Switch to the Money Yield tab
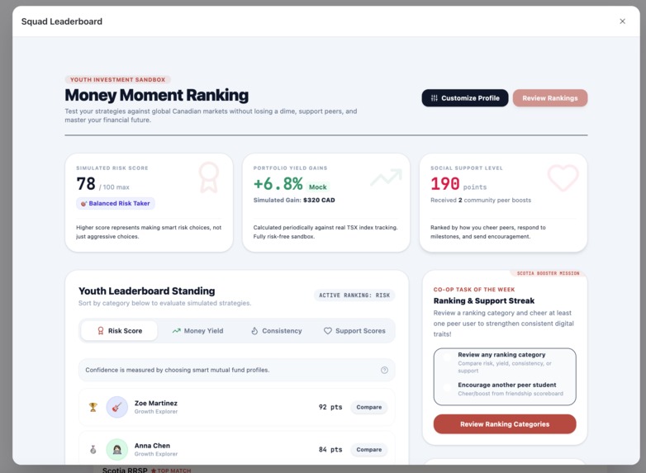 coord(197,330)
